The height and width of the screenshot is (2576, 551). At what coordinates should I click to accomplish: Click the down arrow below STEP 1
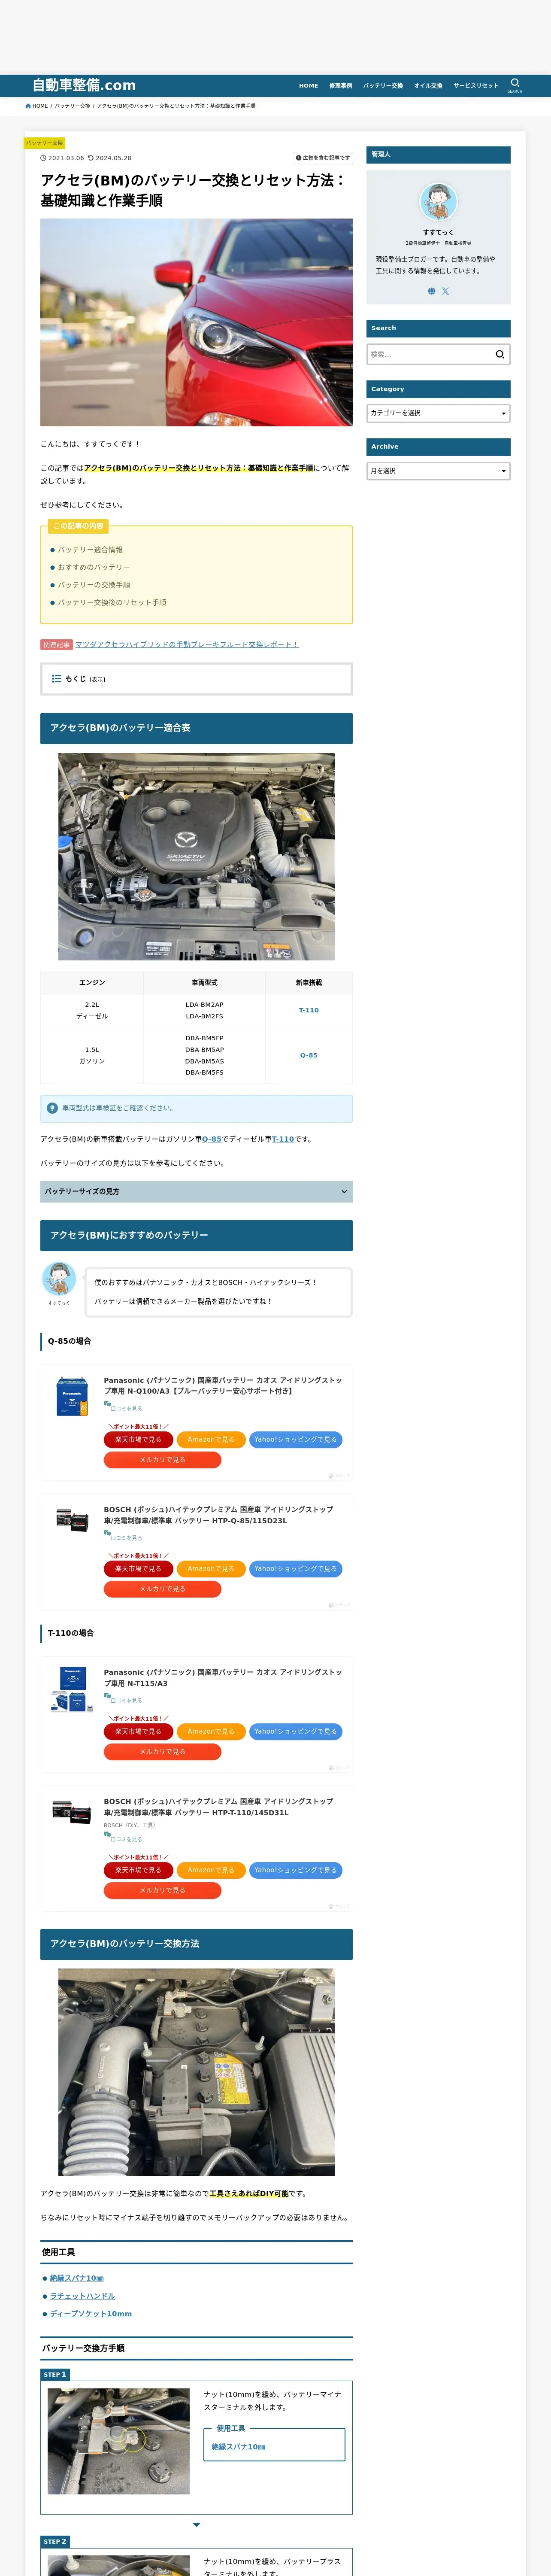(x=196, y=2525)
